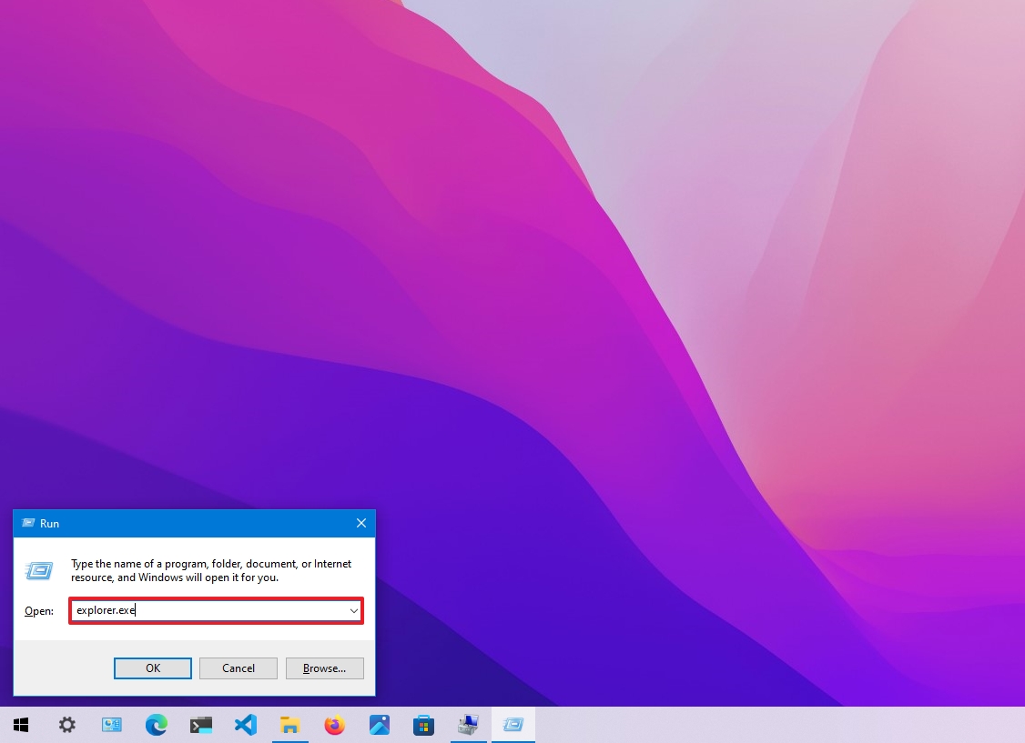Click the Run dialog title text

[50, 524]
